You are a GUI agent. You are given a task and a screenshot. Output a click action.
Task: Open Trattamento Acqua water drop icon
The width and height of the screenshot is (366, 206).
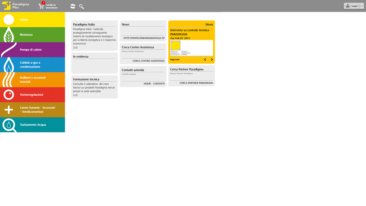point(9,125)
